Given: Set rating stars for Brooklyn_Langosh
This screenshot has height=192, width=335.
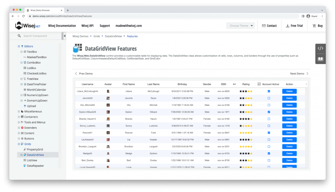Looking at the screenshot, I should point(246,147).
